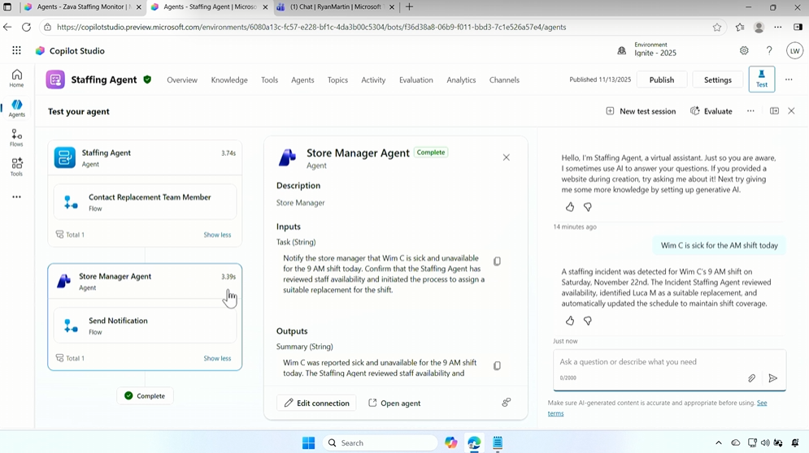The image size is (809, 453).
Task: Thumbs up the staffing incident response
Action: [x=569, y=321]
